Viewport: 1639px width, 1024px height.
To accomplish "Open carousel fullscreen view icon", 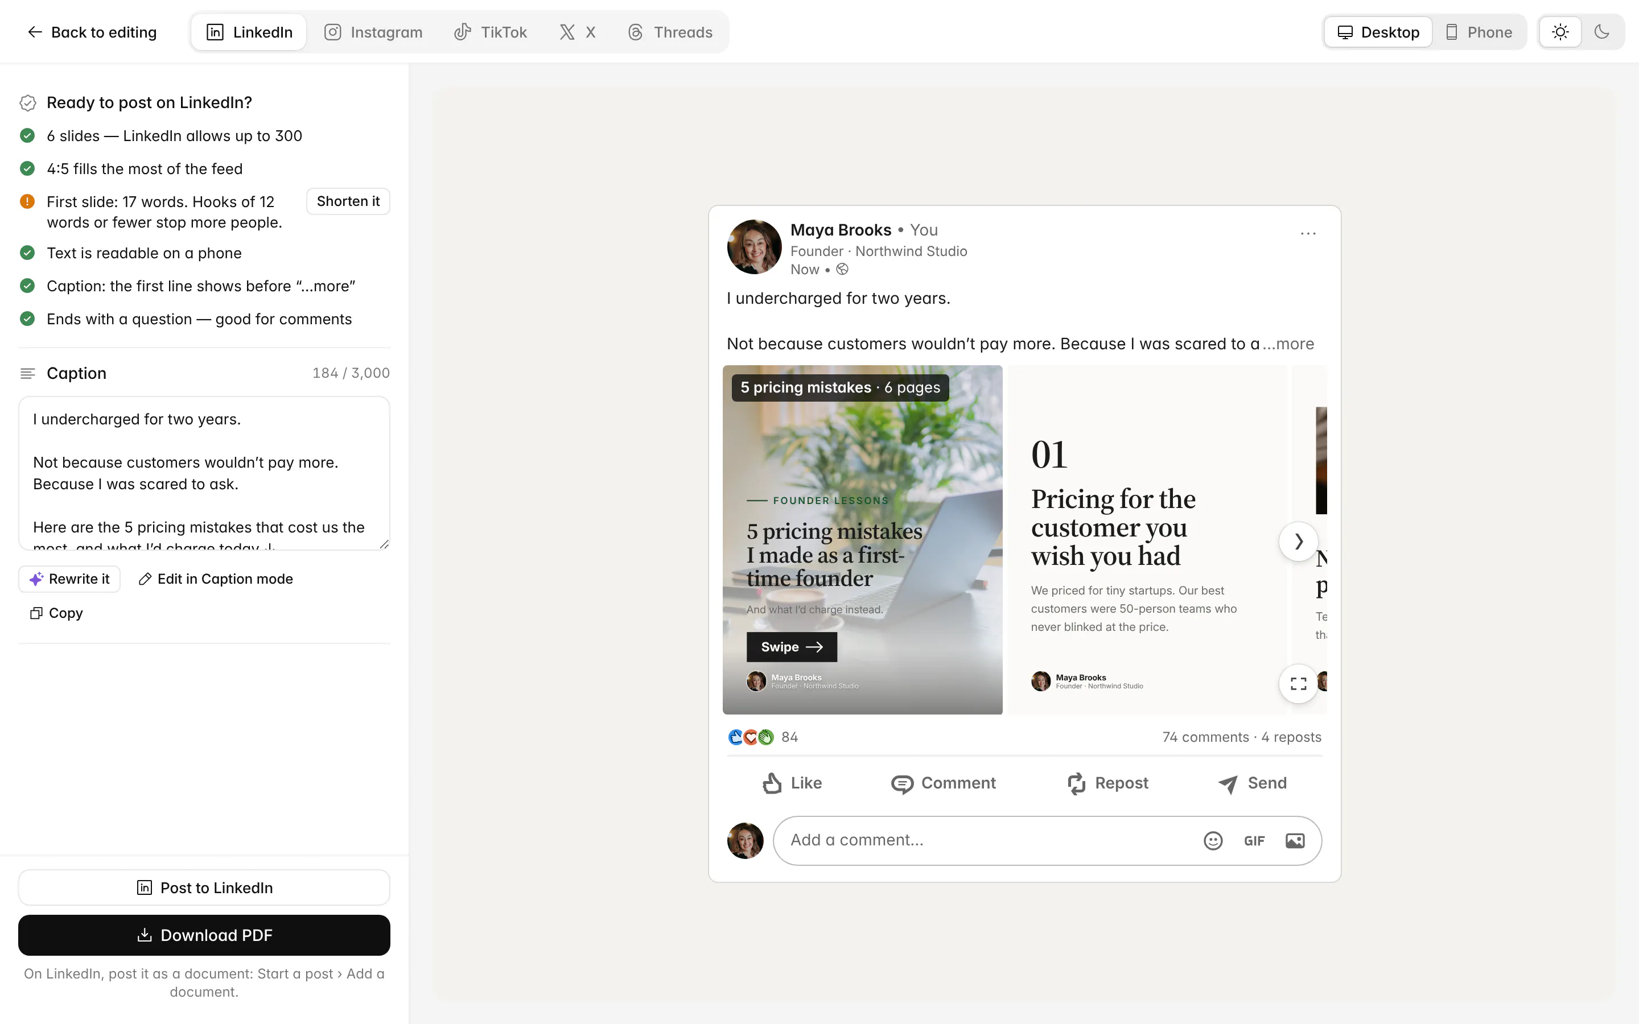I will pyautogui.click(x=1298, y=683).
